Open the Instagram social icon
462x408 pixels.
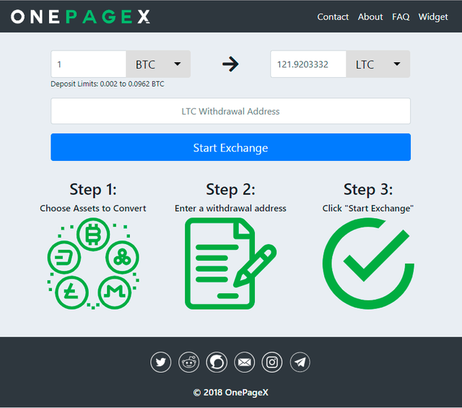pyautogui.click(x=272, y=362)
